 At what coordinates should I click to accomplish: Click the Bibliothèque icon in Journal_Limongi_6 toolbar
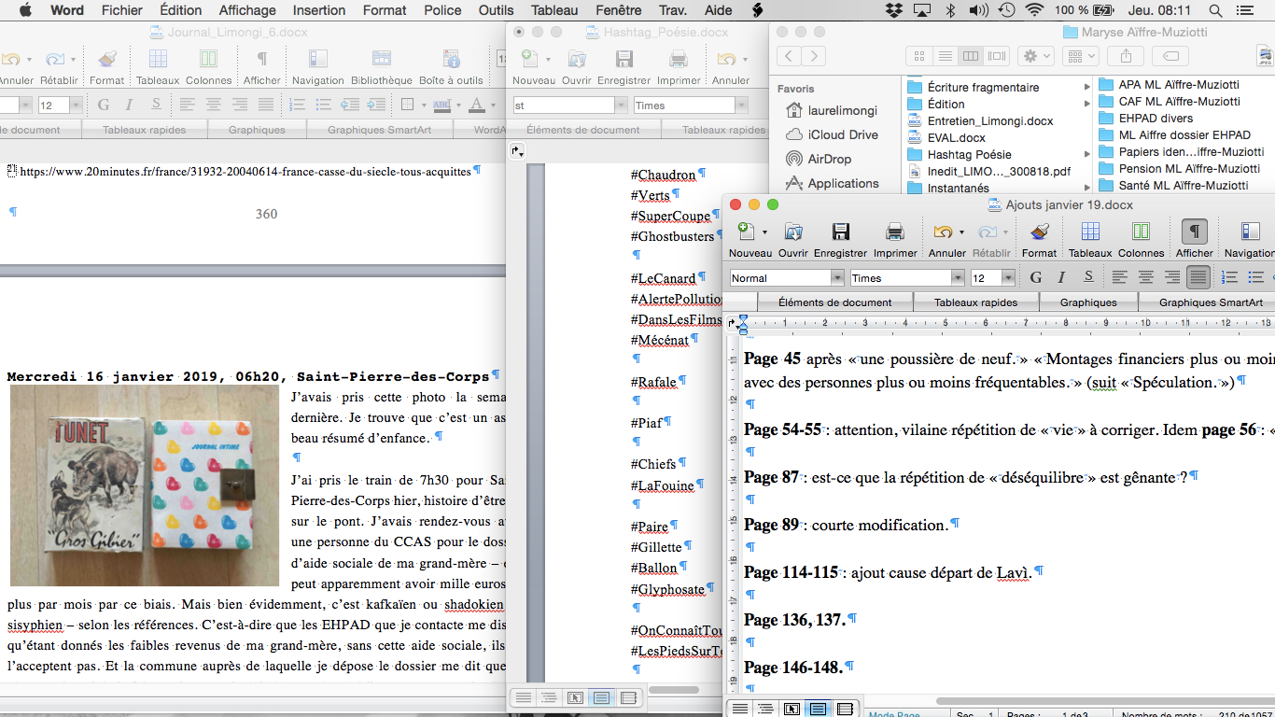coord(381,60)
